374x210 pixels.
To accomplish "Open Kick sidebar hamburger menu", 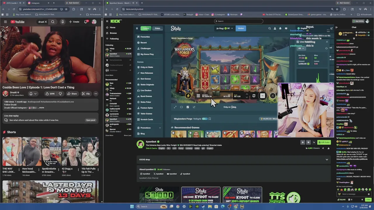I will pyautogui.click(x=107, y=21).
